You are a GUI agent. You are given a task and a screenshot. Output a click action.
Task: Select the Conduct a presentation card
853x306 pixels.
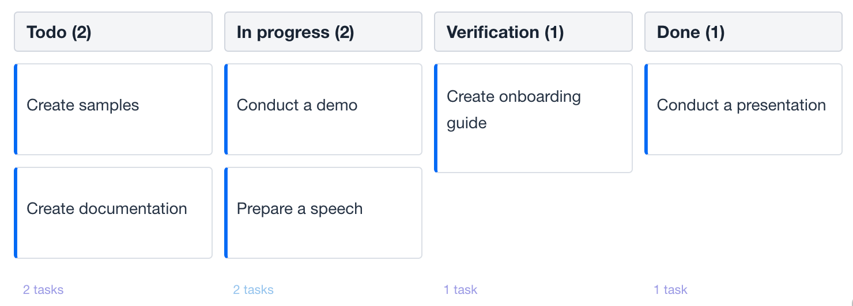tap(743, 109)
